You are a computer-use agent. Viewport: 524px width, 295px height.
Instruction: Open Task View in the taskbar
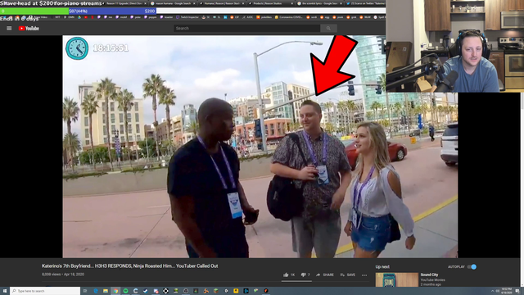[x=85, y=291]
